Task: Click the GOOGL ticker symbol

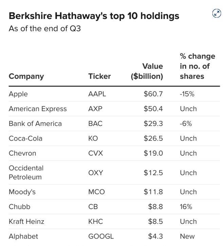Action: tap(101, 236)
